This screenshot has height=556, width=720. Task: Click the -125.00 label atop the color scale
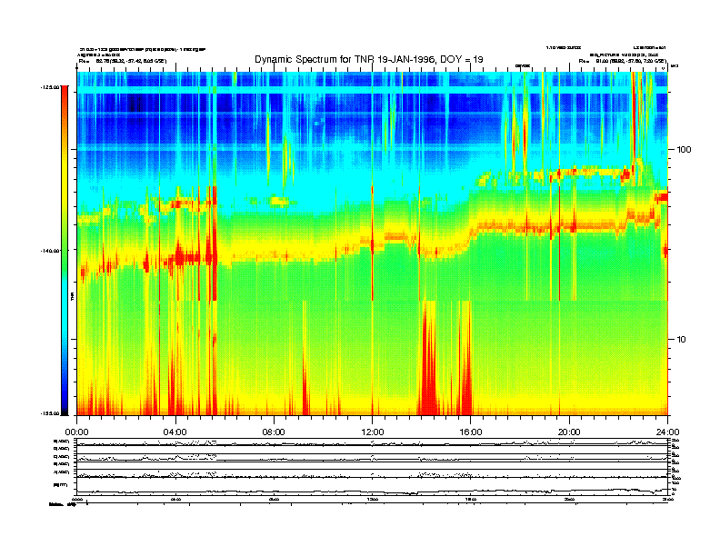(50, 86)
